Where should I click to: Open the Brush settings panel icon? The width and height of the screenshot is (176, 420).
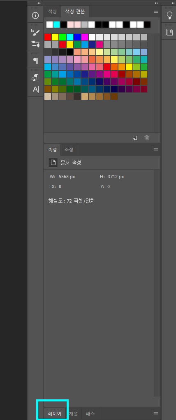click(x=35, y=44)
